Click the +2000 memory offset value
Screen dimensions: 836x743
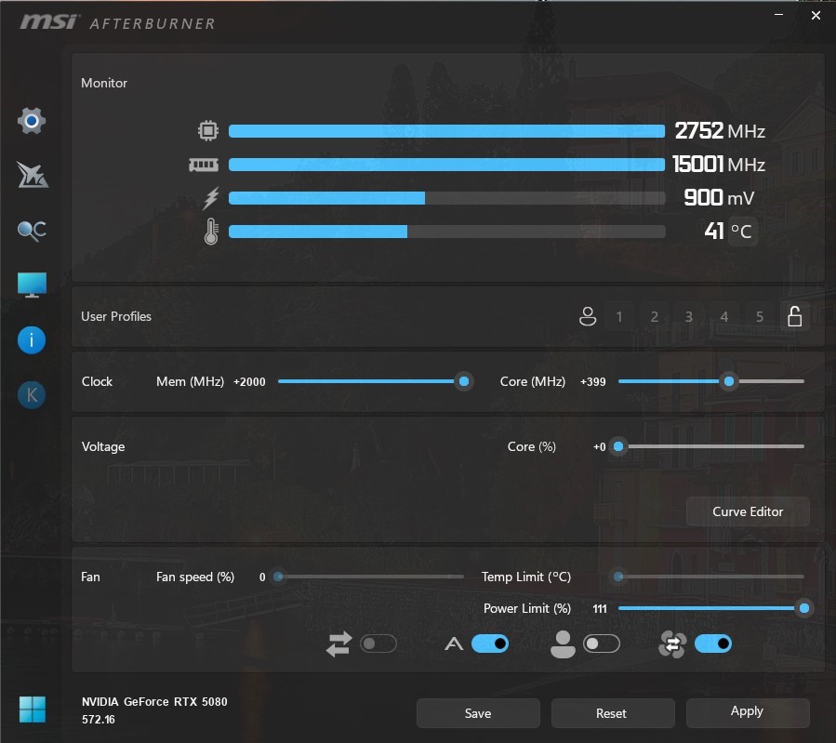[x=249, y=381]
